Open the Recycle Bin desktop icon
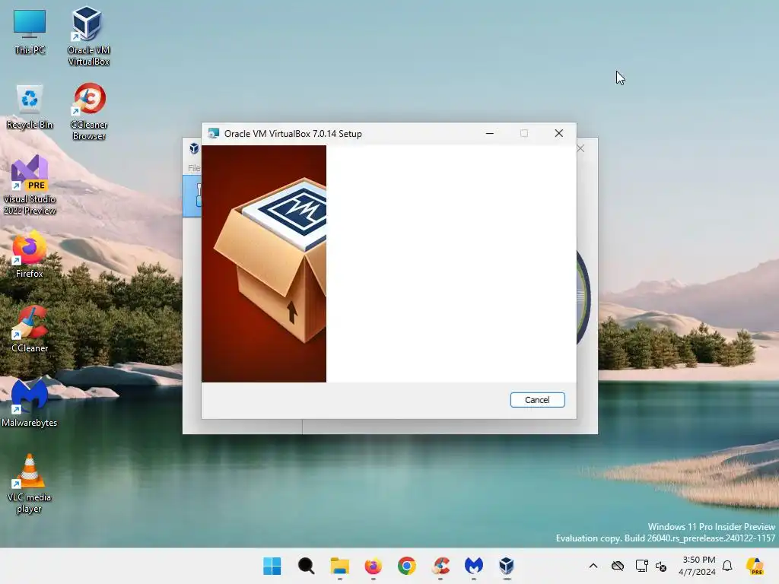The width and height of the screenshot is (779, 584). (30, 106)
